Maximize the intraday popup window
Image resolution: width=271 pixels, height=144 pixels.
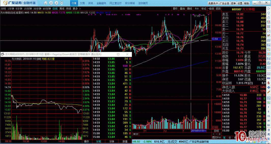[118, 54]
